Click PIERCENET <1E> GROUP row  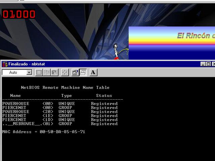pos(60,116)
